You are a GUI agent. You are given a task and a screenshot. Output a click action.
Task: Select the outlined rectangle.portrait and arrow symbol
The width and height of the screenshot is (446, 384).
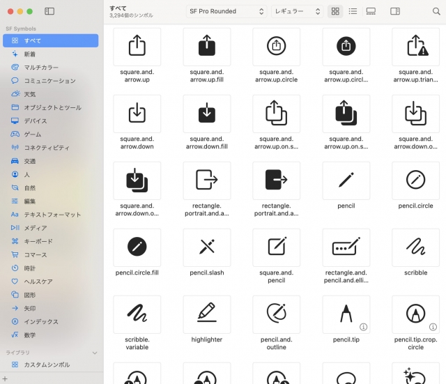pyautogui.click(x=207, y=181)
